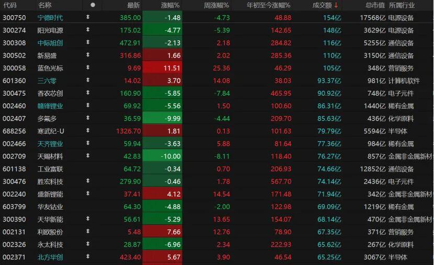Open stock 中际旭创 by its name
Screen dimensions: 434x265
50,43
